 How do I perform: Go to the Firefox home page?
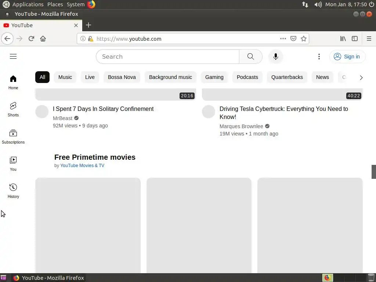[43, 39]
